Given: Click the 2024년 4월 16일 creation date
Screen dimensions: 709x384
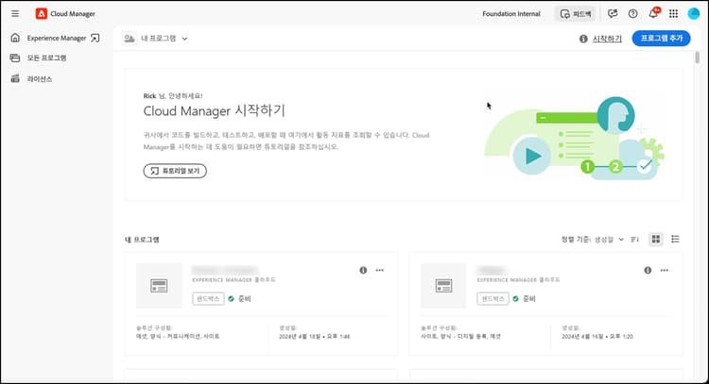Looking at the screenshot, I should click(x=597, y=337).
